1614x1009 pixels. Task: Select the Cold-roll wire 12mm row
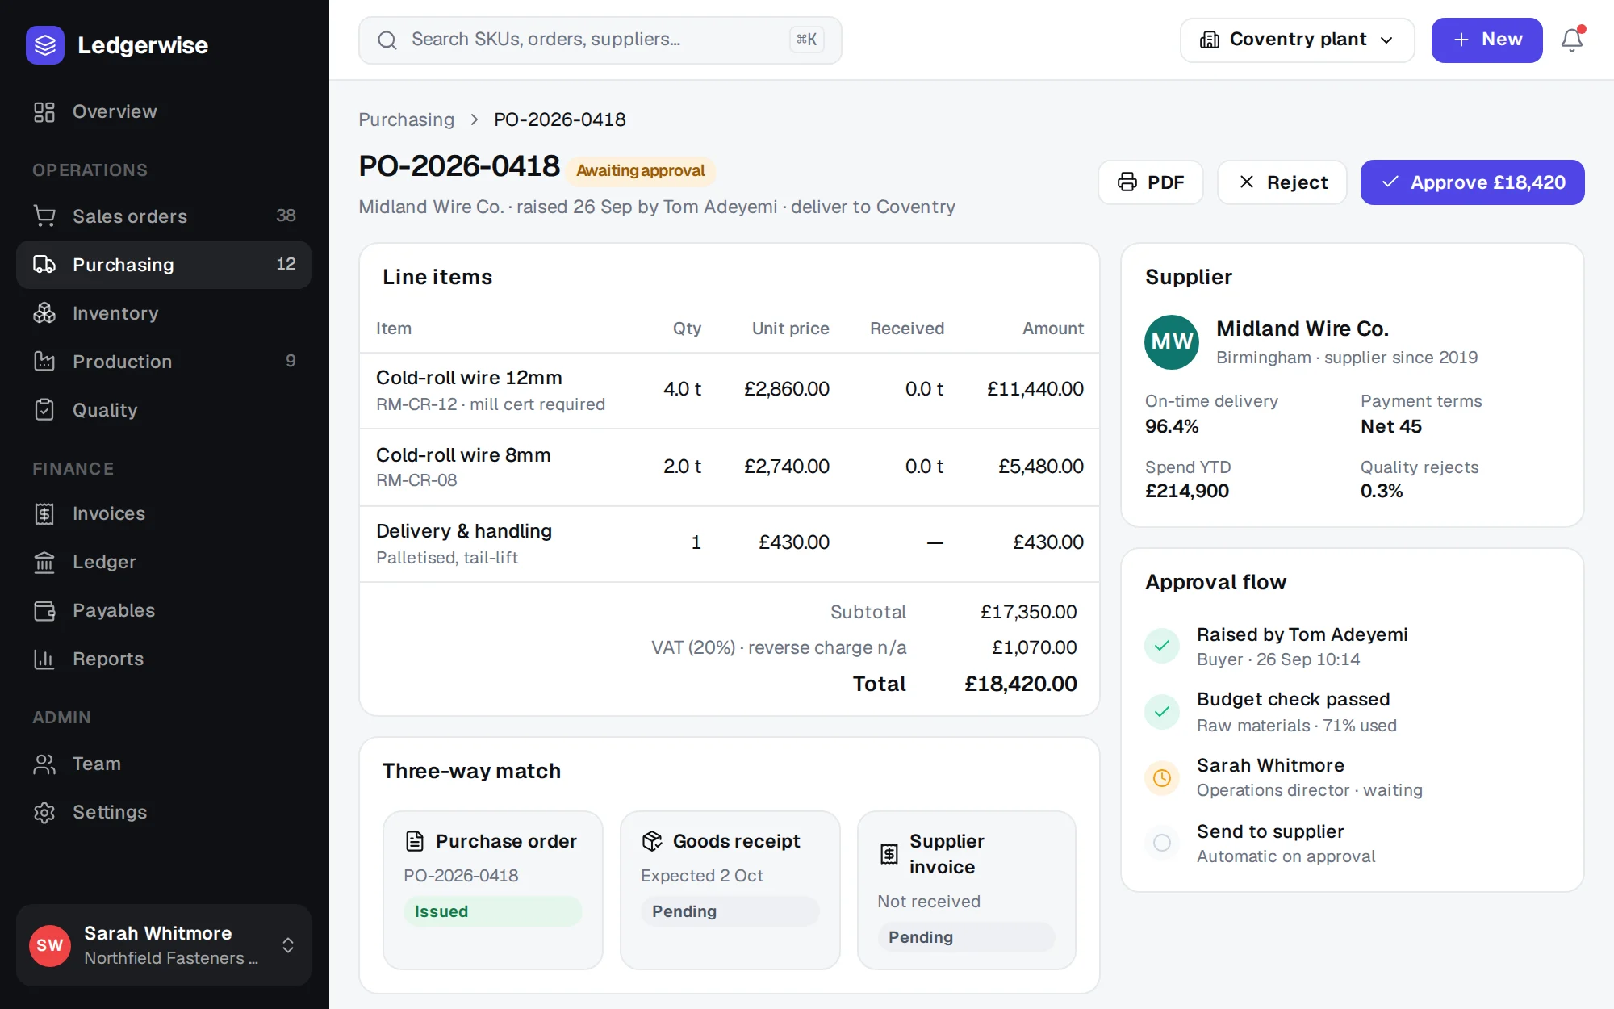pyautogui.click(x=730, y=390)
